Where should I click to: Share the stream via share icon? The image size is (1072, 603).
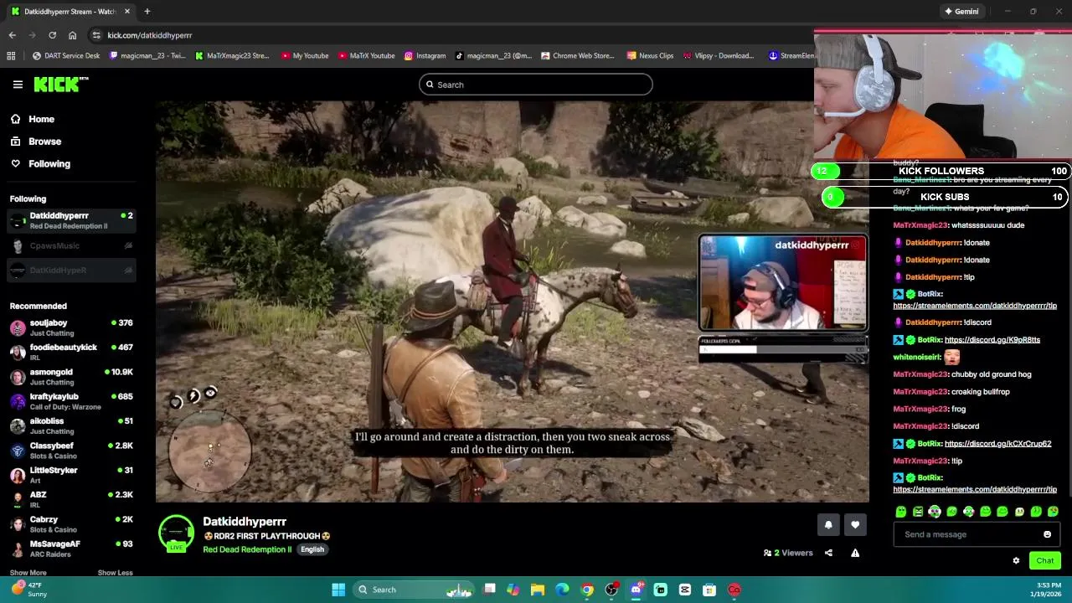tap(828, 553)
